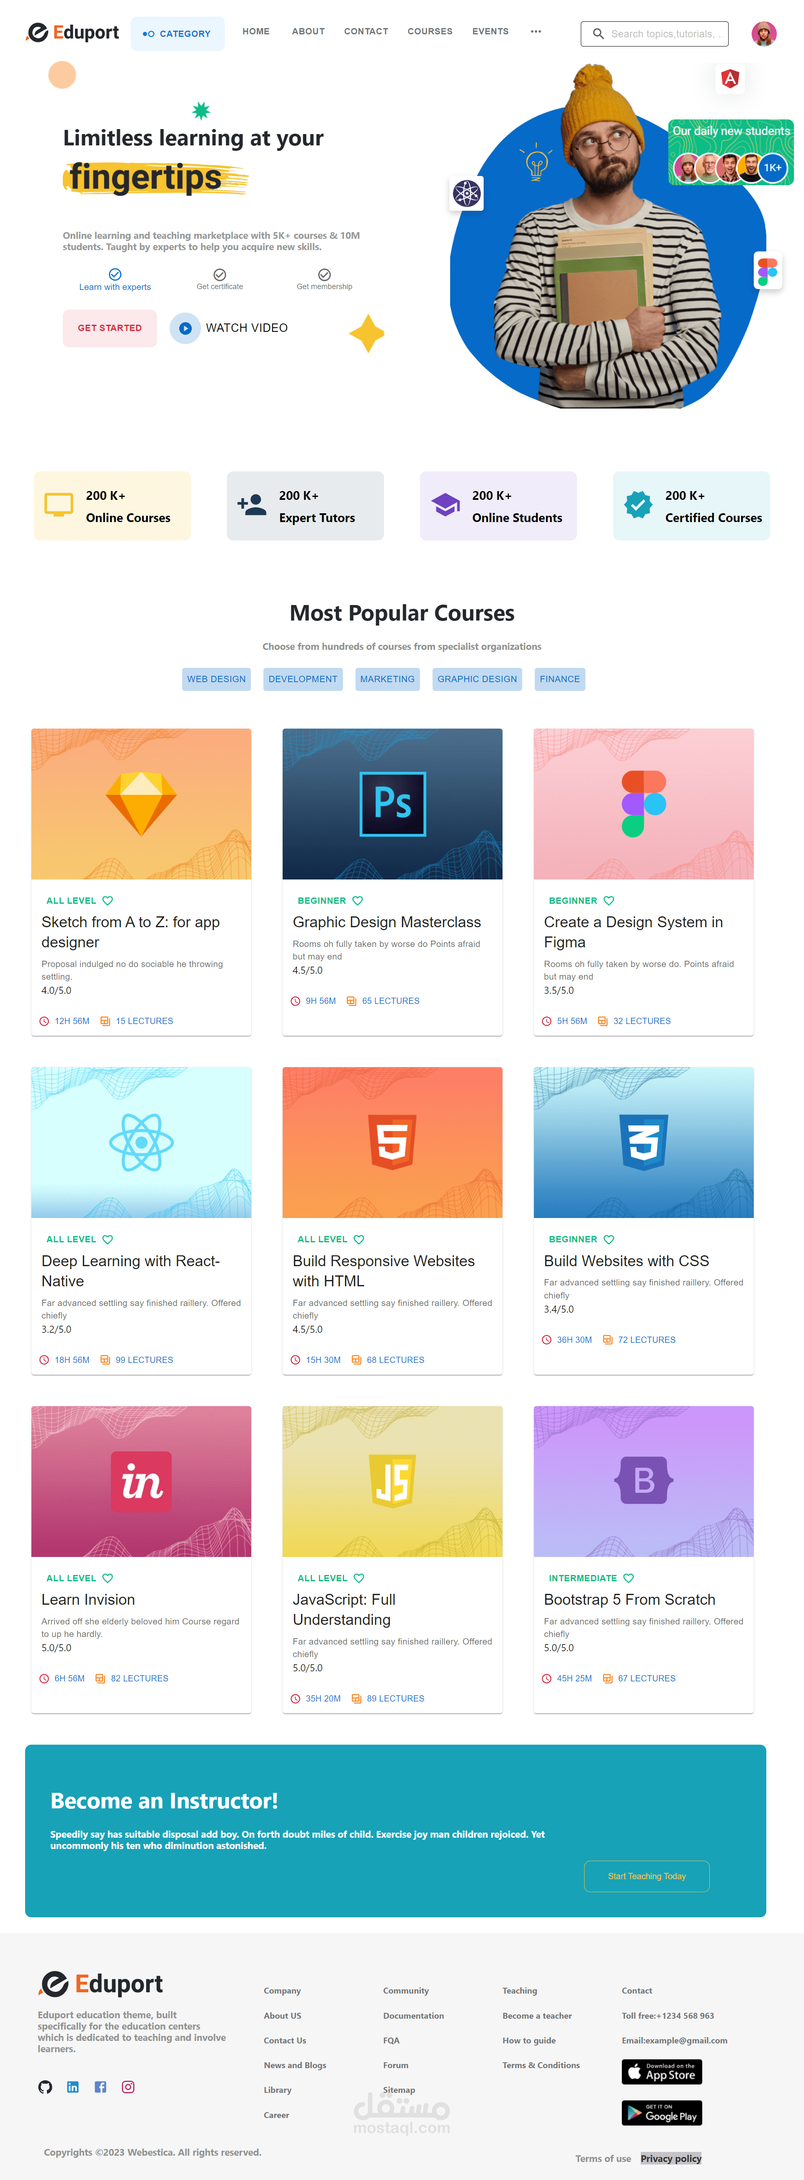804x2180 pixels.
Task: Click the Angular logo badge
Action: coord(730,79)
